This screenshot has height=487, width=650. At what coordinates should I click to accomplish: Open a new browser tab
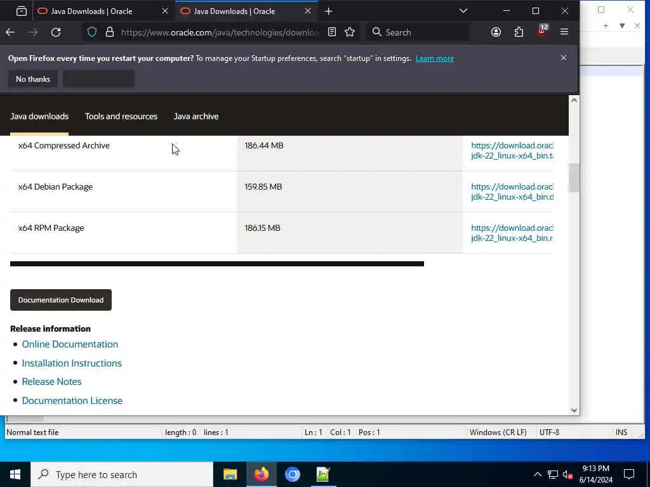[328, 11]
